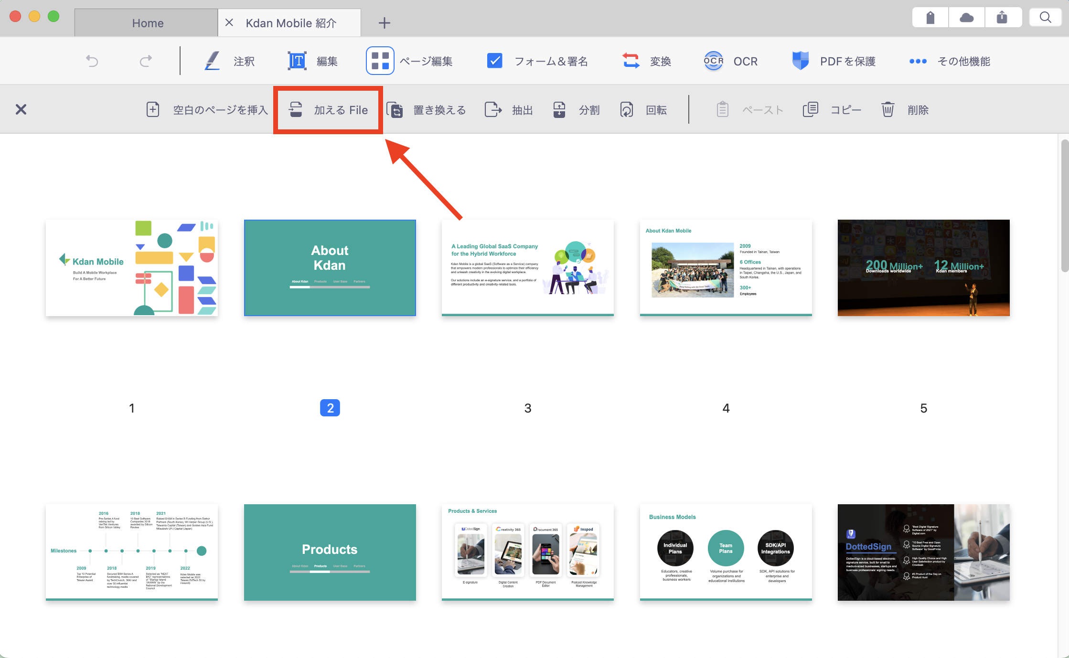Click the 加える File icon

(296, 109)
